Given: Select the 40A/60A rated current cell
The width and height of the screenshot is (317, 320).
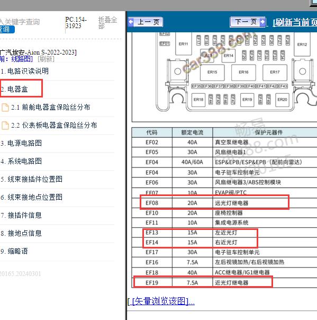Looking at the screenshot, I should [193, 162].
